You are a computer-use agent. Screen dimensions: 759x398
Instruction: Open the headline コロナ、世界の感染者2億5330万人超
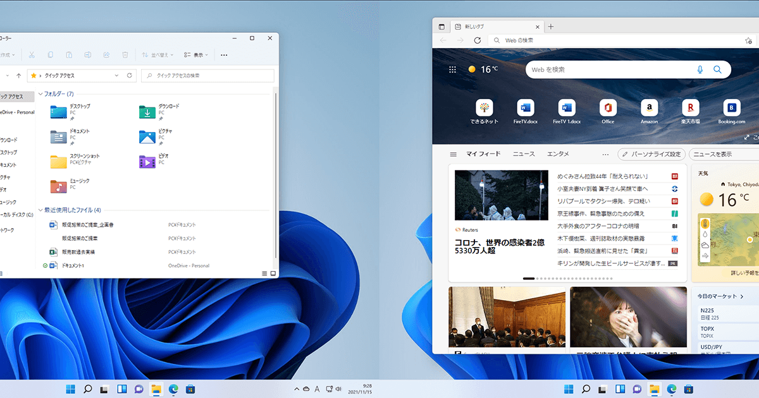[x=500, y=246]
